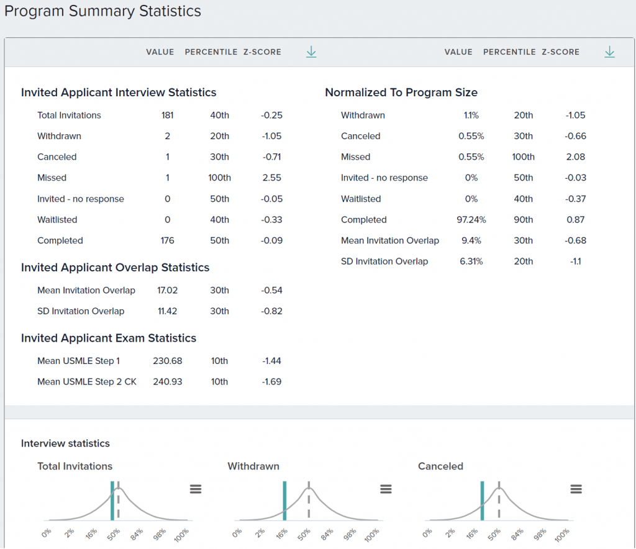The image size is (636, 549).
Task: Select the Mean USMLE Step 2 CK row label
Action: (x=86, y=382)
